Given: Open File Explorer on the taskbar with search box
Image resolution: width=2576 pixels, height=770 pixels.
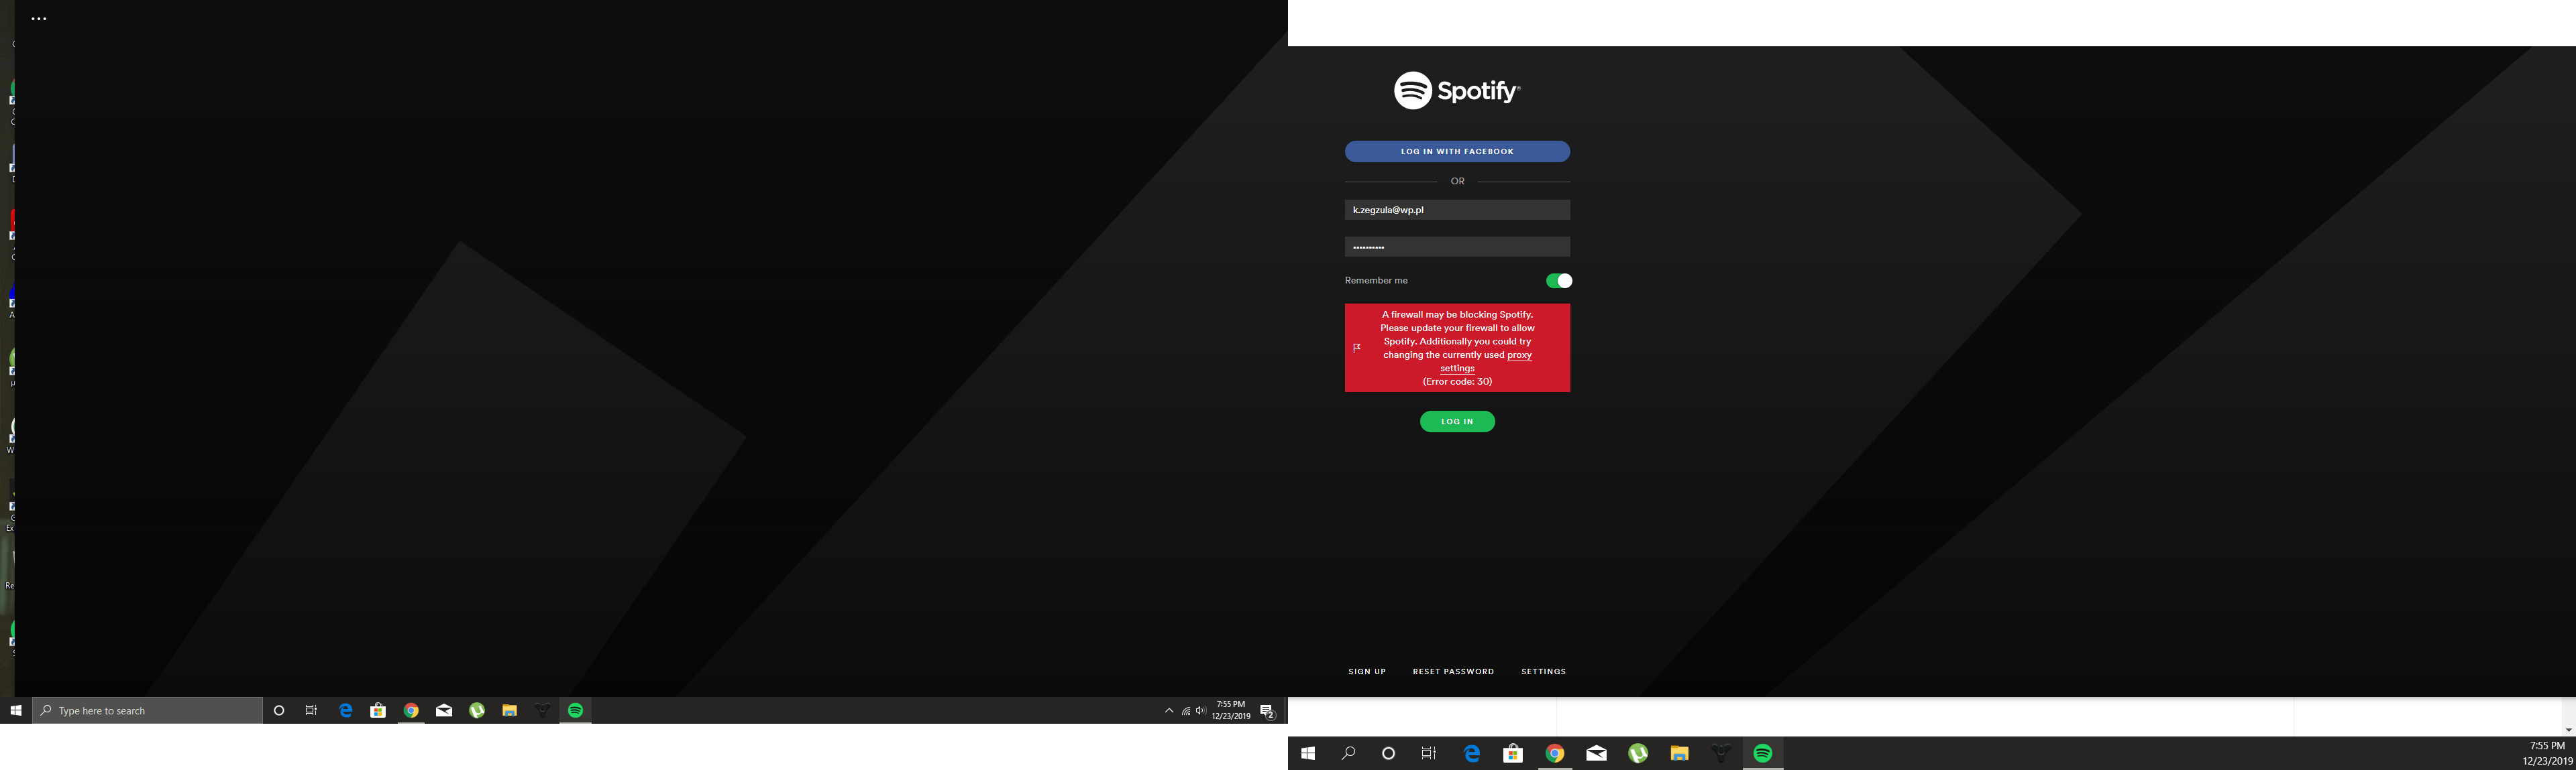Looking at the screenshot, I should pyautogui.click(x=510, y=711).
